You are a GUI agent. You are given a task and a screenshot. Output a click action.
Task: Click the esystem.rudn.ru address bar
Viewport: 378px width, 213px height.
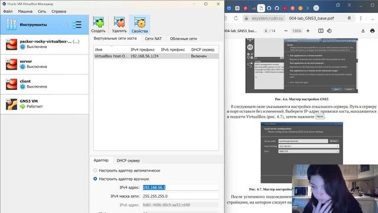(267, 18)
